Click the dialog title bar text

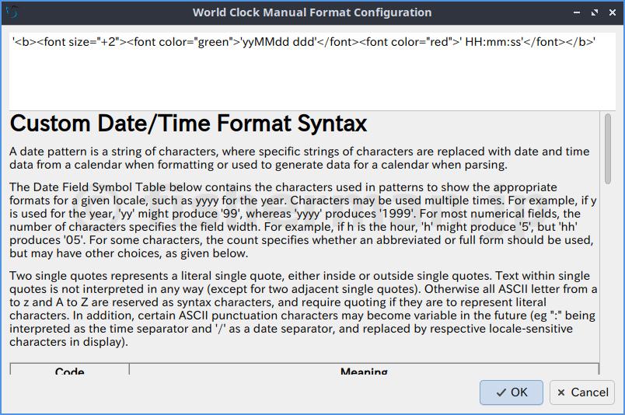tap(312, 12)
